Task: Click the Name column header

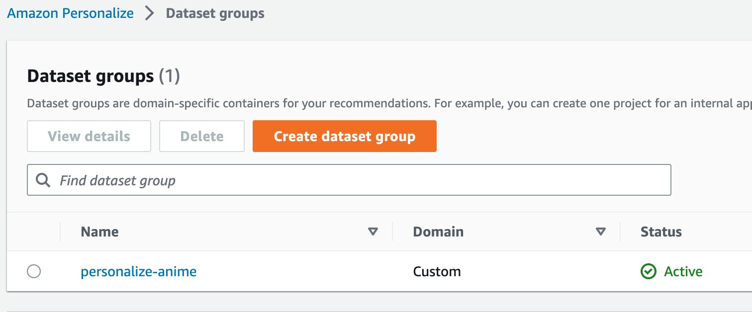Action: (99, 232)
